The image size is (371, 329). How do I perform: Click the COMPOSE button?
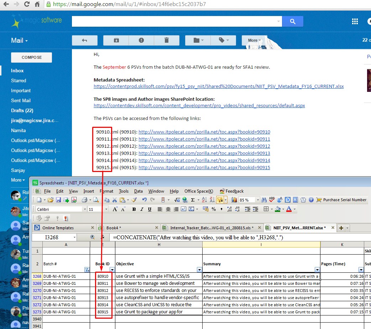31,57
